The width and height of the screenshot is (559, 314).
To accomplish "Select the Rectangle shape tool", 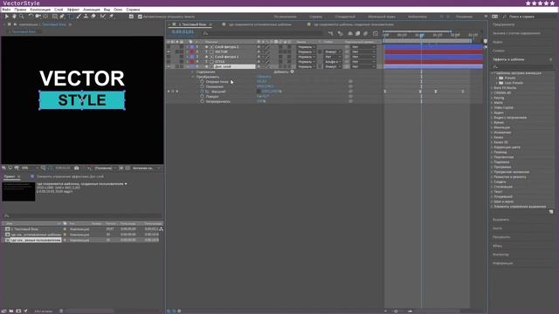I will pyautogui.click(x=54, y=17).
